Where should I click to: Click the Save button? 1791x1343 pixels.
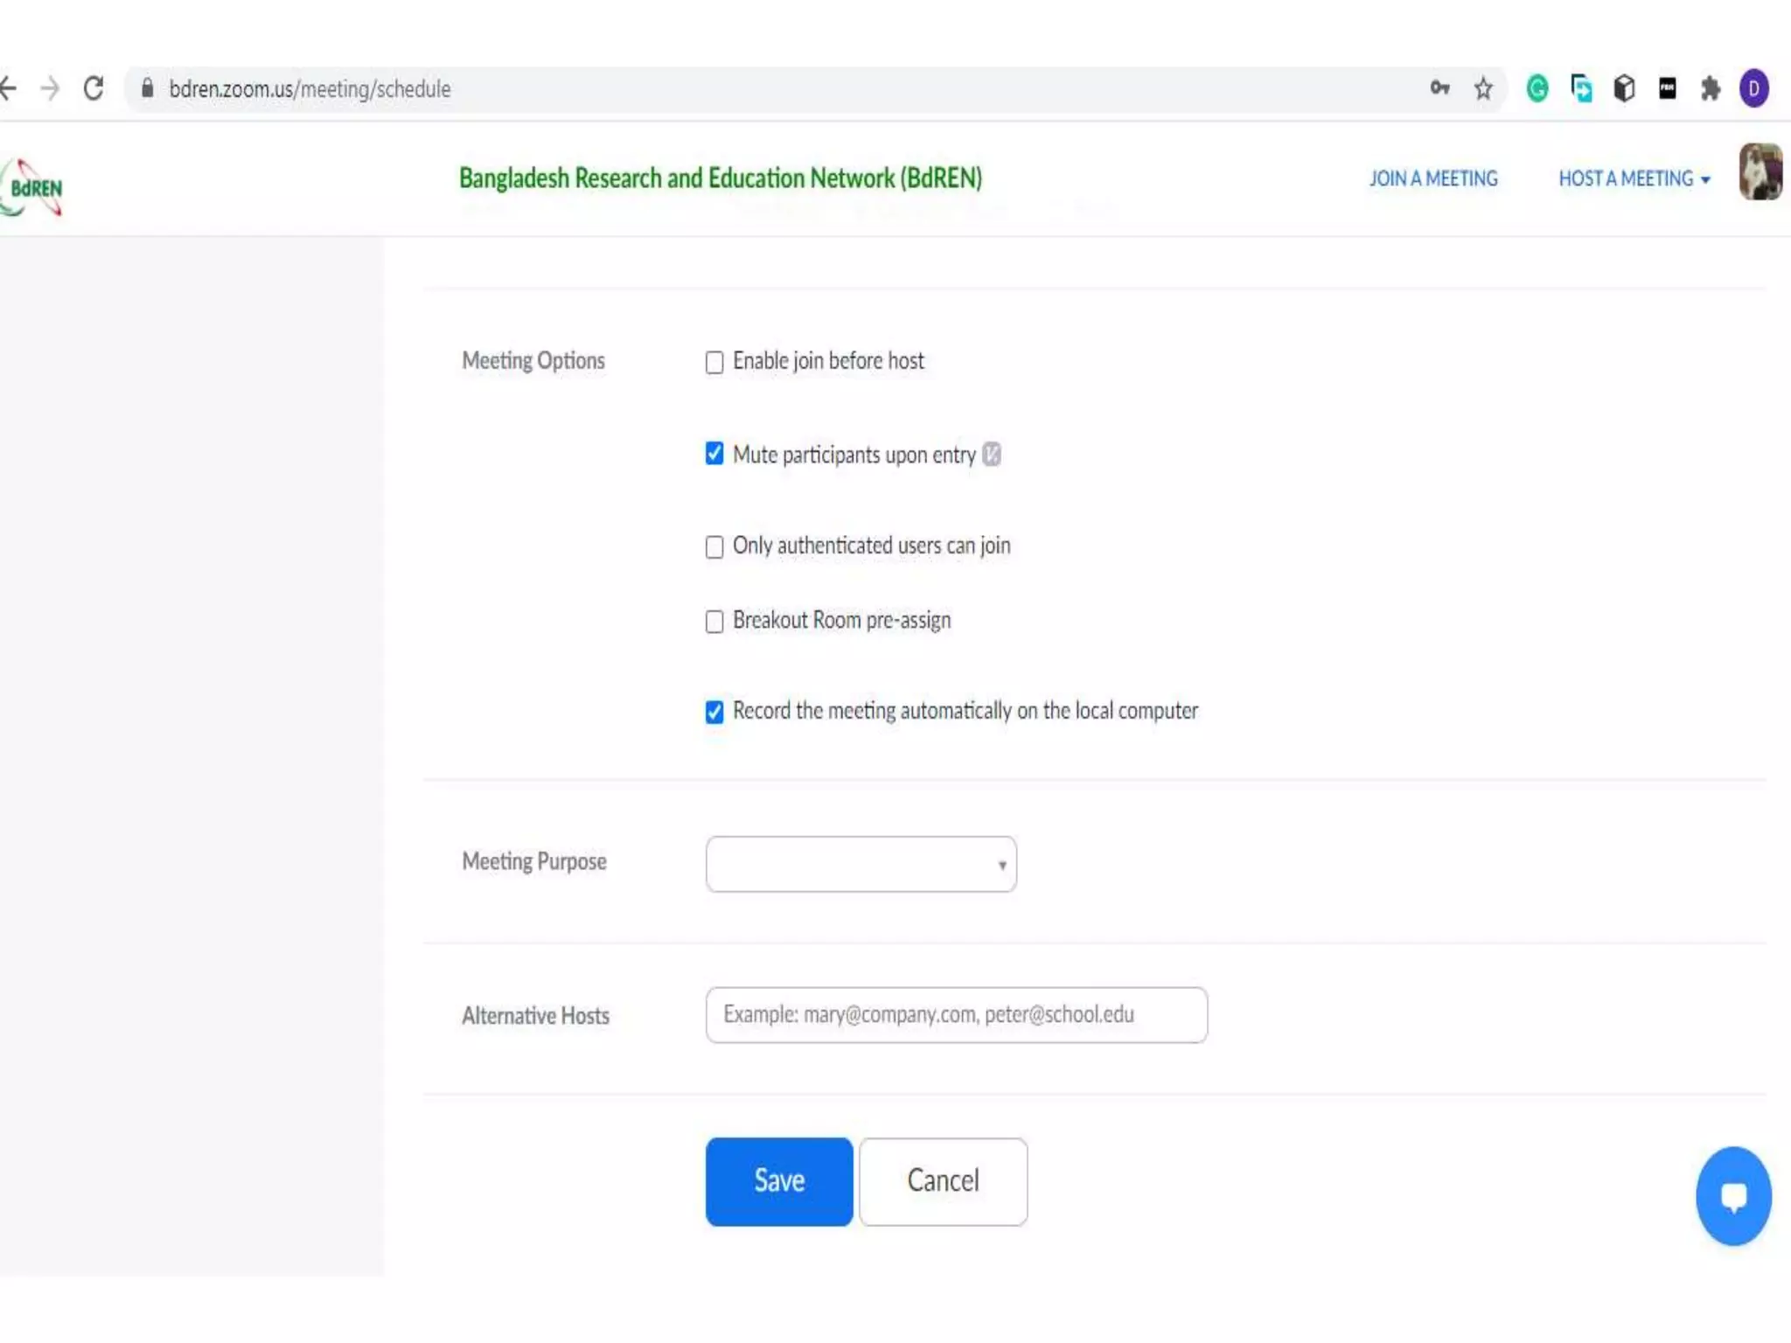click(x=778, y=1181)
